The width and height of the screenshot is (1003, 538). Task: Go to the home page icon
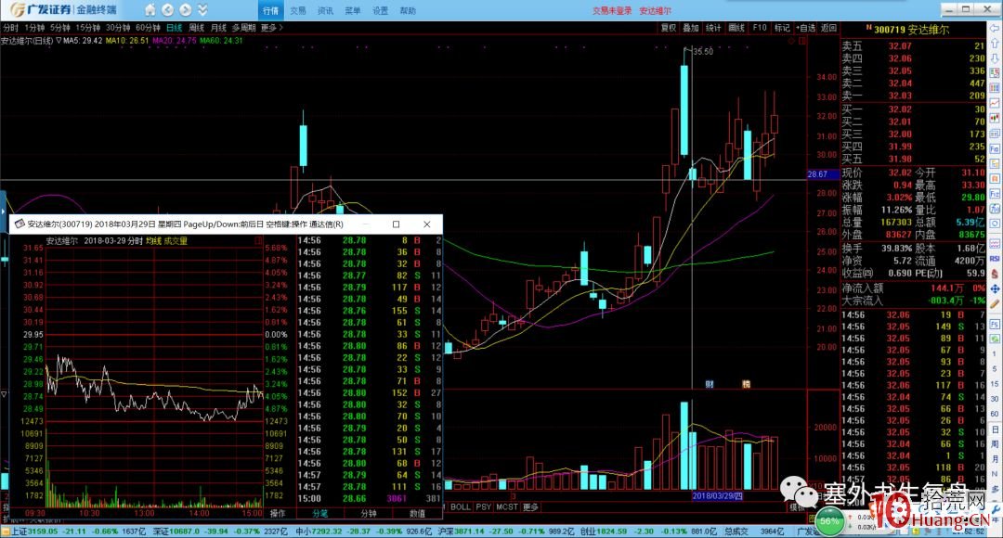point(150,10)
